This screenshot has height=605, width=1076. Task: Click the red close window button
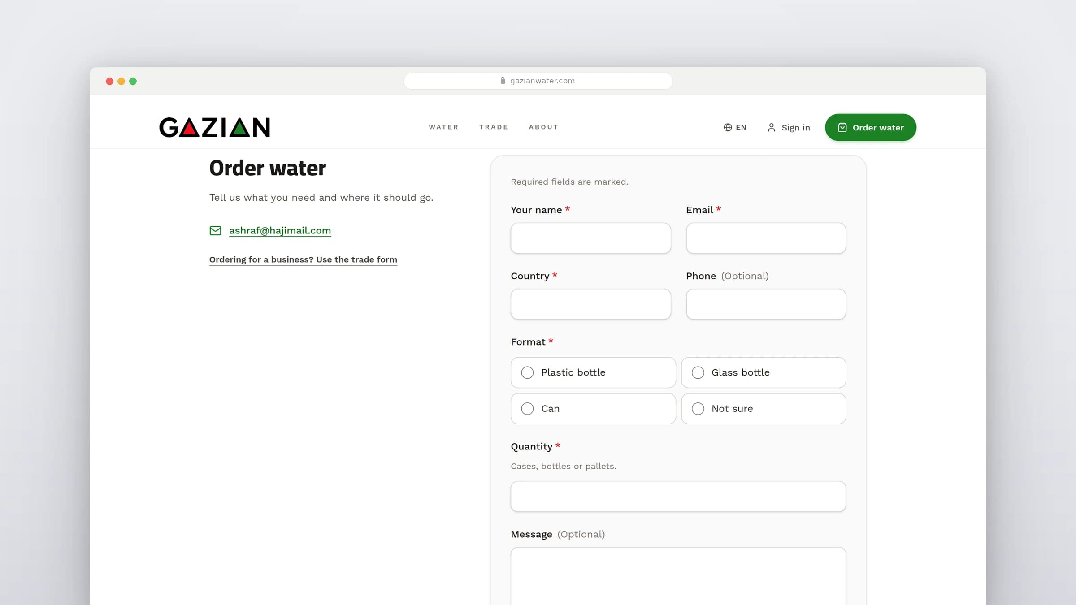[109, 81]
